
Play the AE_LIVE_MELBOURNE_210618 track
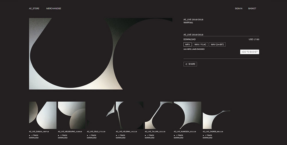(59, 135)
